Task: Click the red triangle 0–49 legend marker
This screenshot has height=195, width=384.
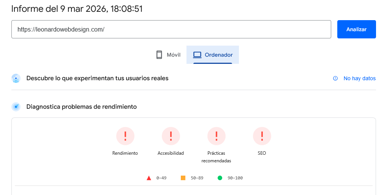Action: [149, 178]
